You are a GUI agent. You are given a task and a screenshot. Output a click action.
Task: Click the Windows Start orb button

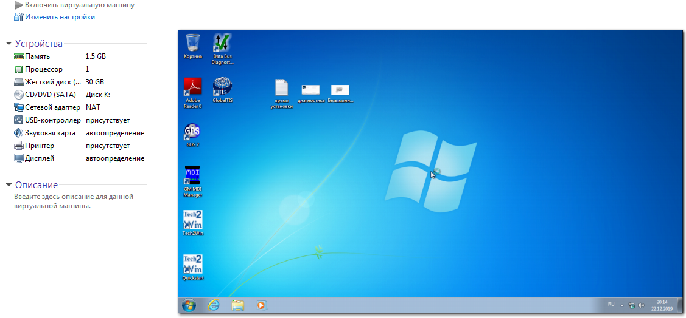(x=189, y=305)
